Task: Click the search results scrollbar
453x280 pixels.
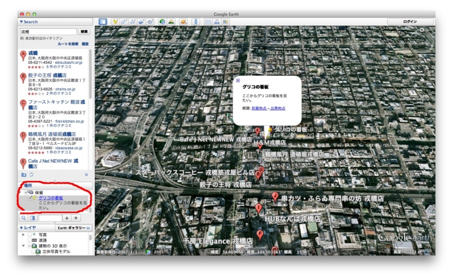Action: click(x=91, y=75)
